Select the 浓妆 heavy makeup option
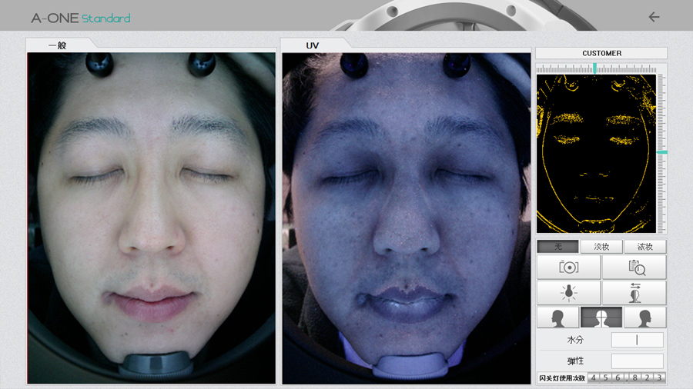Viewport: 693px width, 389px height. (x=645, y=247)
